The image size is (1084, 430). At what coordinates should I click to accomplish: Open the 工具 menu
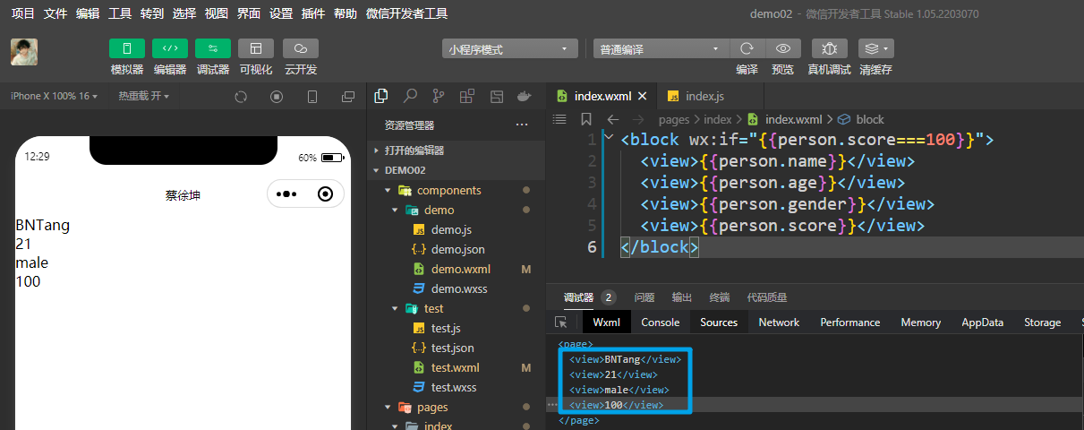[x=120, y=13]
